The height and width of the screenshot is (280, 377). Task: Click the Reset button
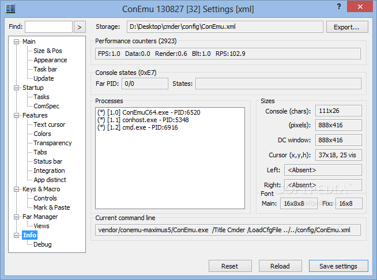tap(230, 266)
